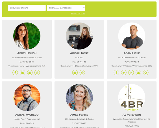Open Abbey Hough's Facebook icon
The width and height of the screenshot is (159, 128).
point(15,72)
